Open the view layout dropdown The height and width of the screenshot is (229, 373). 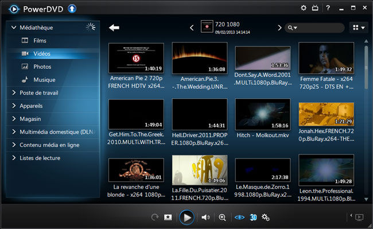click(359, 28)
